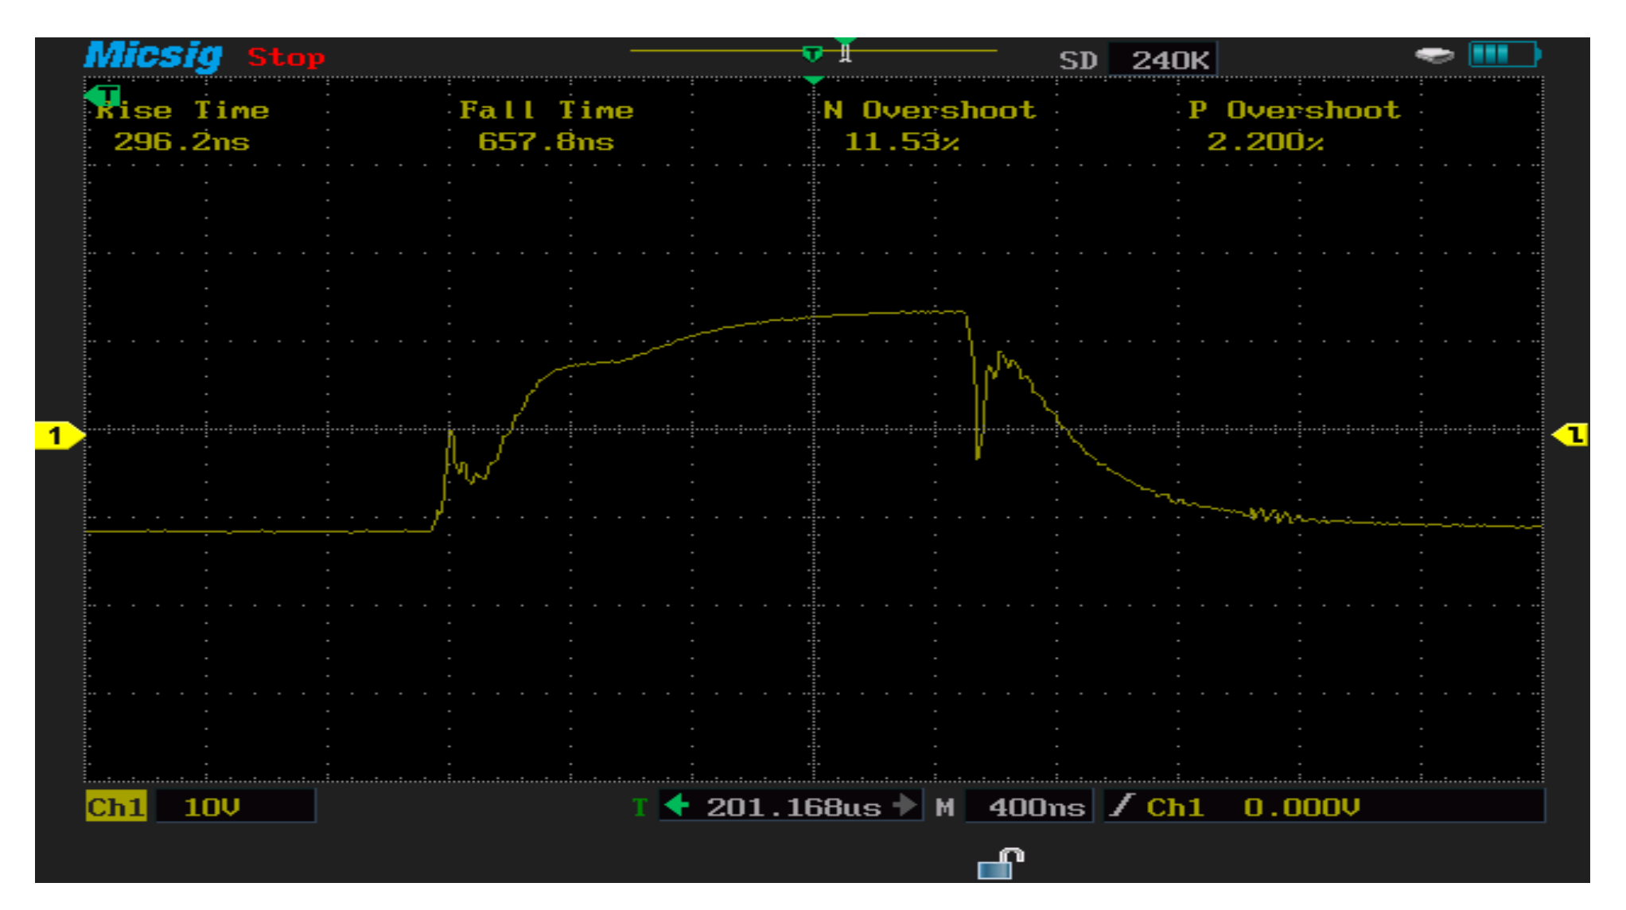
Task: Tap the red Stop run status
Action: coord(286,57)
